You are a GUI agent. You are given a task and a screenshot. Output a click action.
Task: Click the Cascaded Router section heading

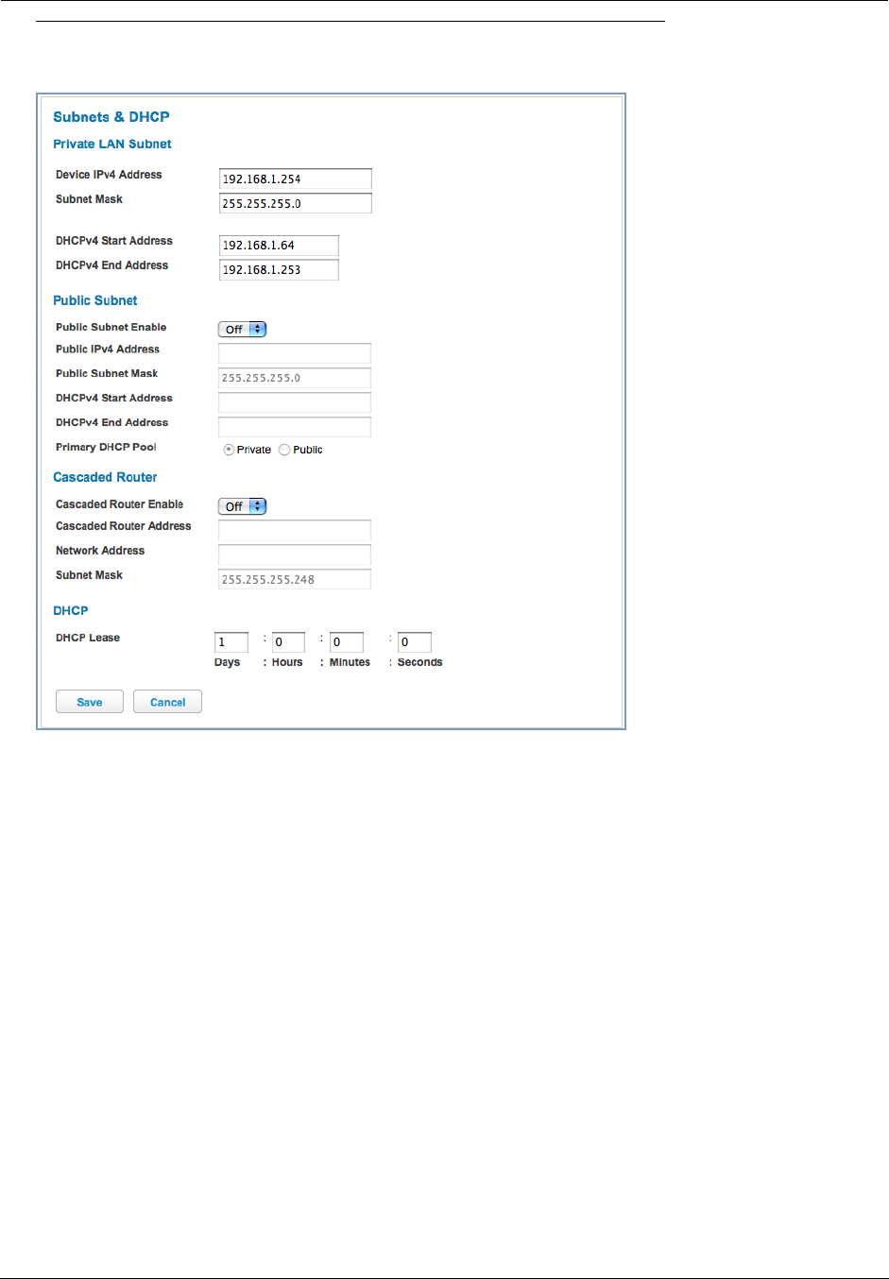(x=105, y=477)
